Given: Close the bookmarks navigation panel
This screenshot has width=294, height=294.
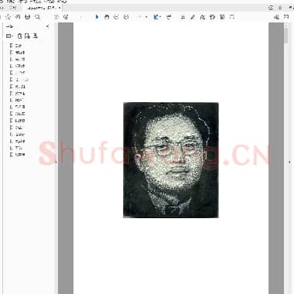Looking at the screenshot, I should [47, 26].
